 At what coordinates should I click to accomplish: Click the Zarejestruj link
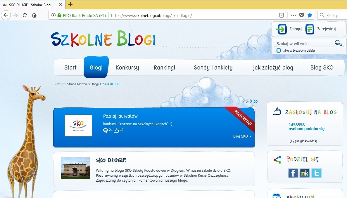click(327, 29)
